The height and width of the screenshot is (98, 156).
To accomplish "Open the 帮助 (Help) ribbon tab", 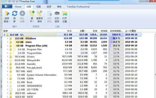I will point(59,7).
